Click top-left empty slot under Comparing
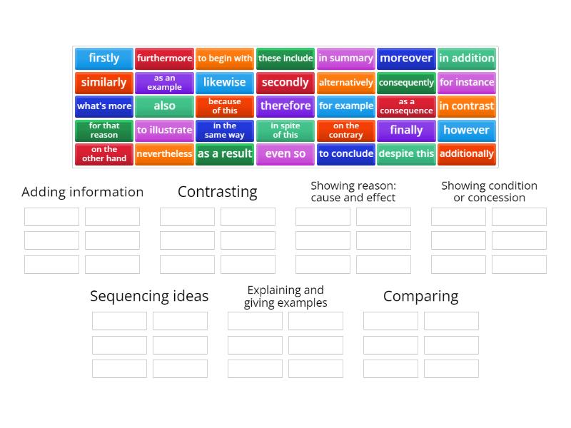The image size is (571, 428). pyautogui.click(x=390, y=321)
